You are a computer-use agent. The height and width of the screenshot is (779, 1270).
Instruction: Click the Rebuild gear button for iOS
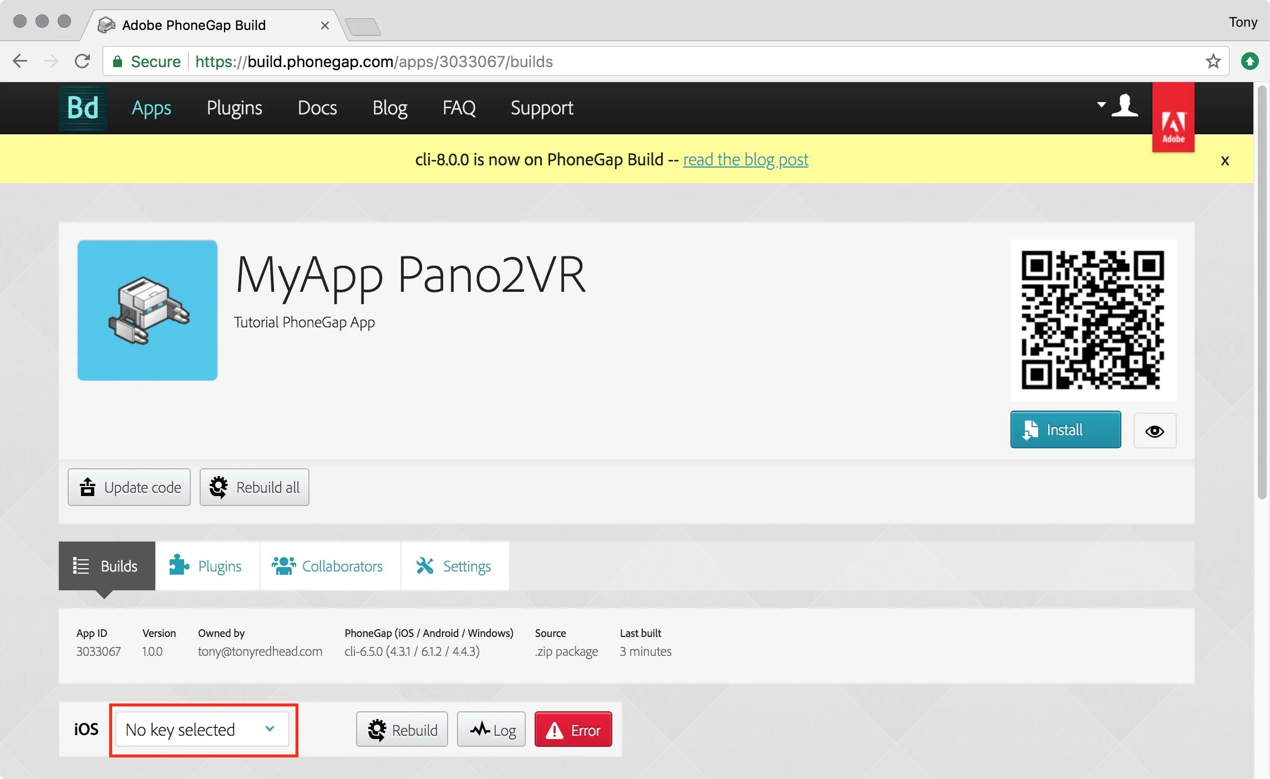[x=402, y=730]
